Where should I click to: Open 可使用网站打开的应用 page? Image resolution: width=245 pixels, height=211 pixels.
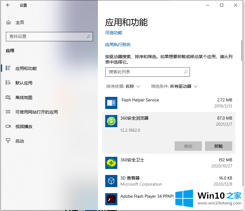37,112
